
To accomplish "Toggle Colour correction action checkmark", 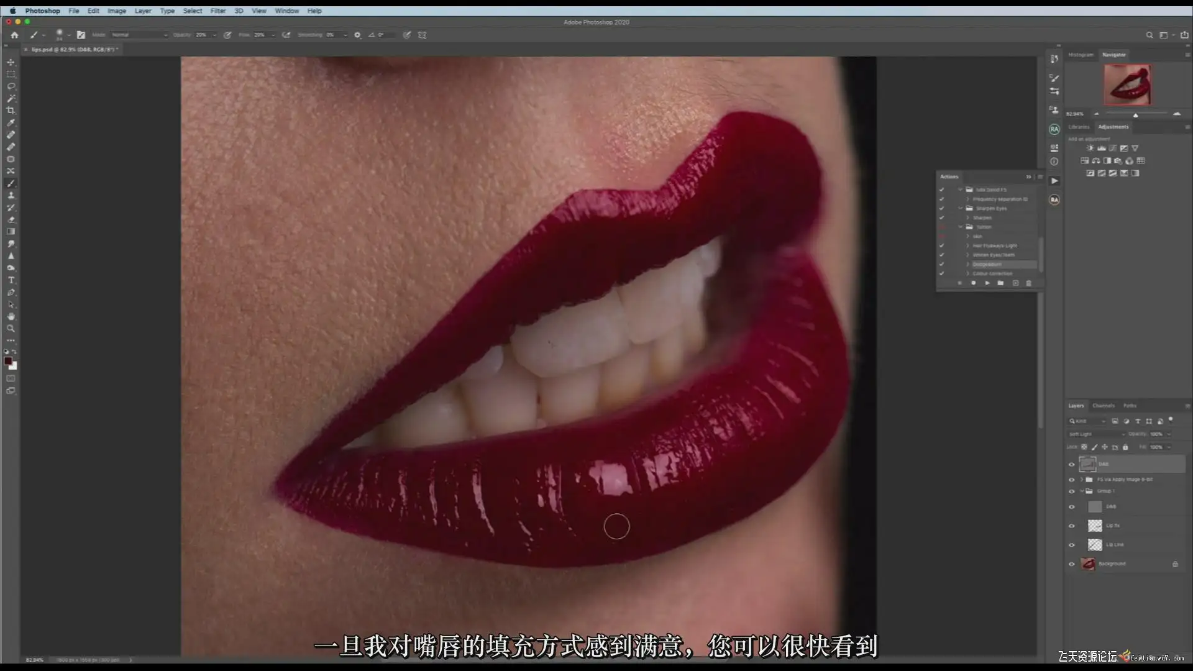I will point(941,273).
